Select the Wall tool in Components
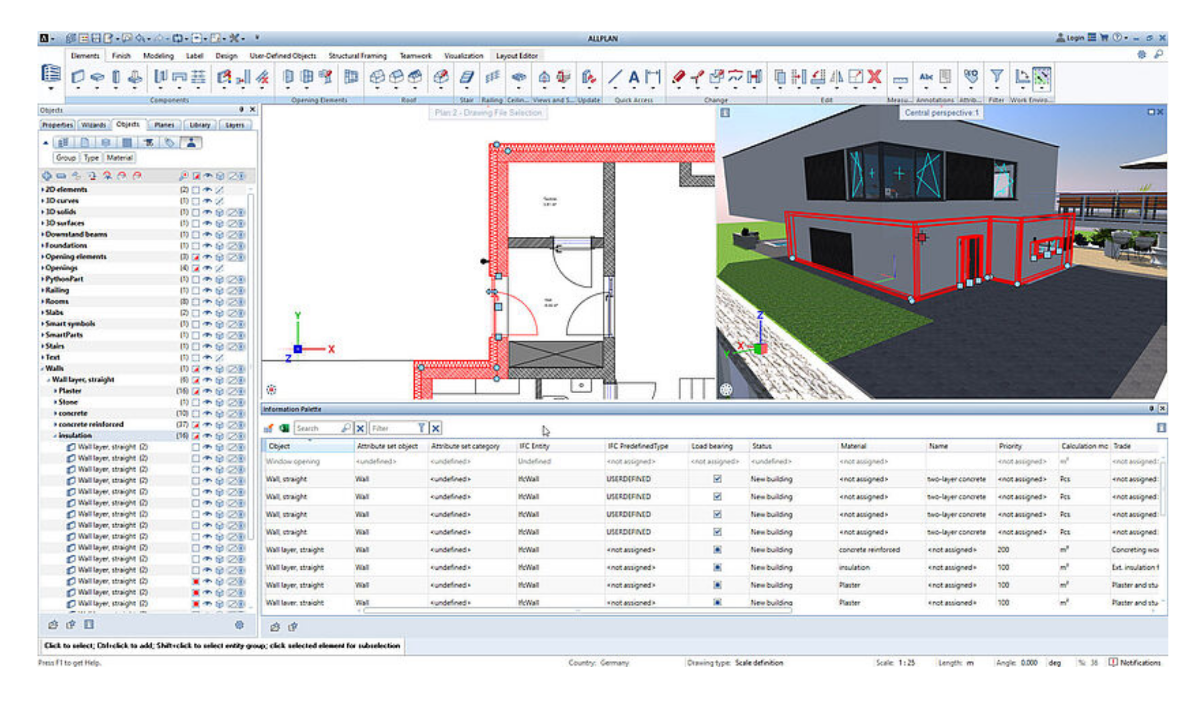 77,77
